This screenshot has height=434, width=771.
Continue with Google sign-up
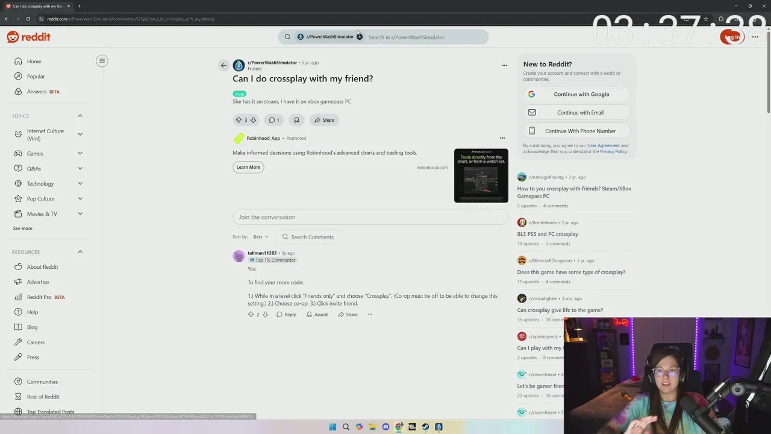[x=577, y=94]
